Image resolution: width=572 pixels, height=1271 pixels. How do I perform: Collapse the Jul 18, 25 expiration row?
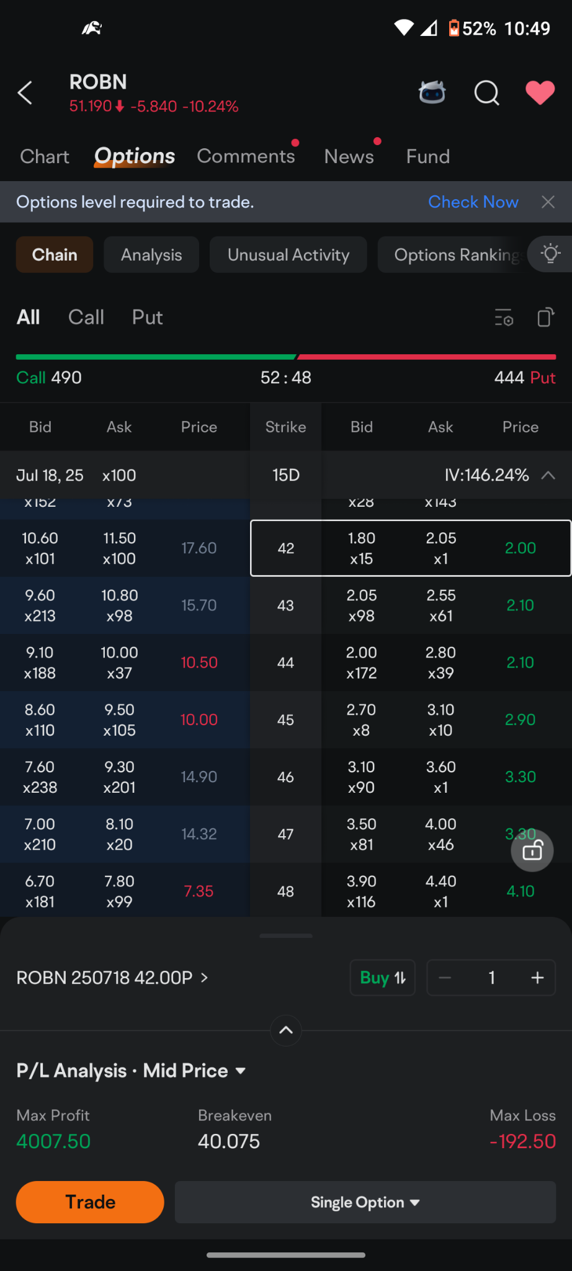pos(548,475)
